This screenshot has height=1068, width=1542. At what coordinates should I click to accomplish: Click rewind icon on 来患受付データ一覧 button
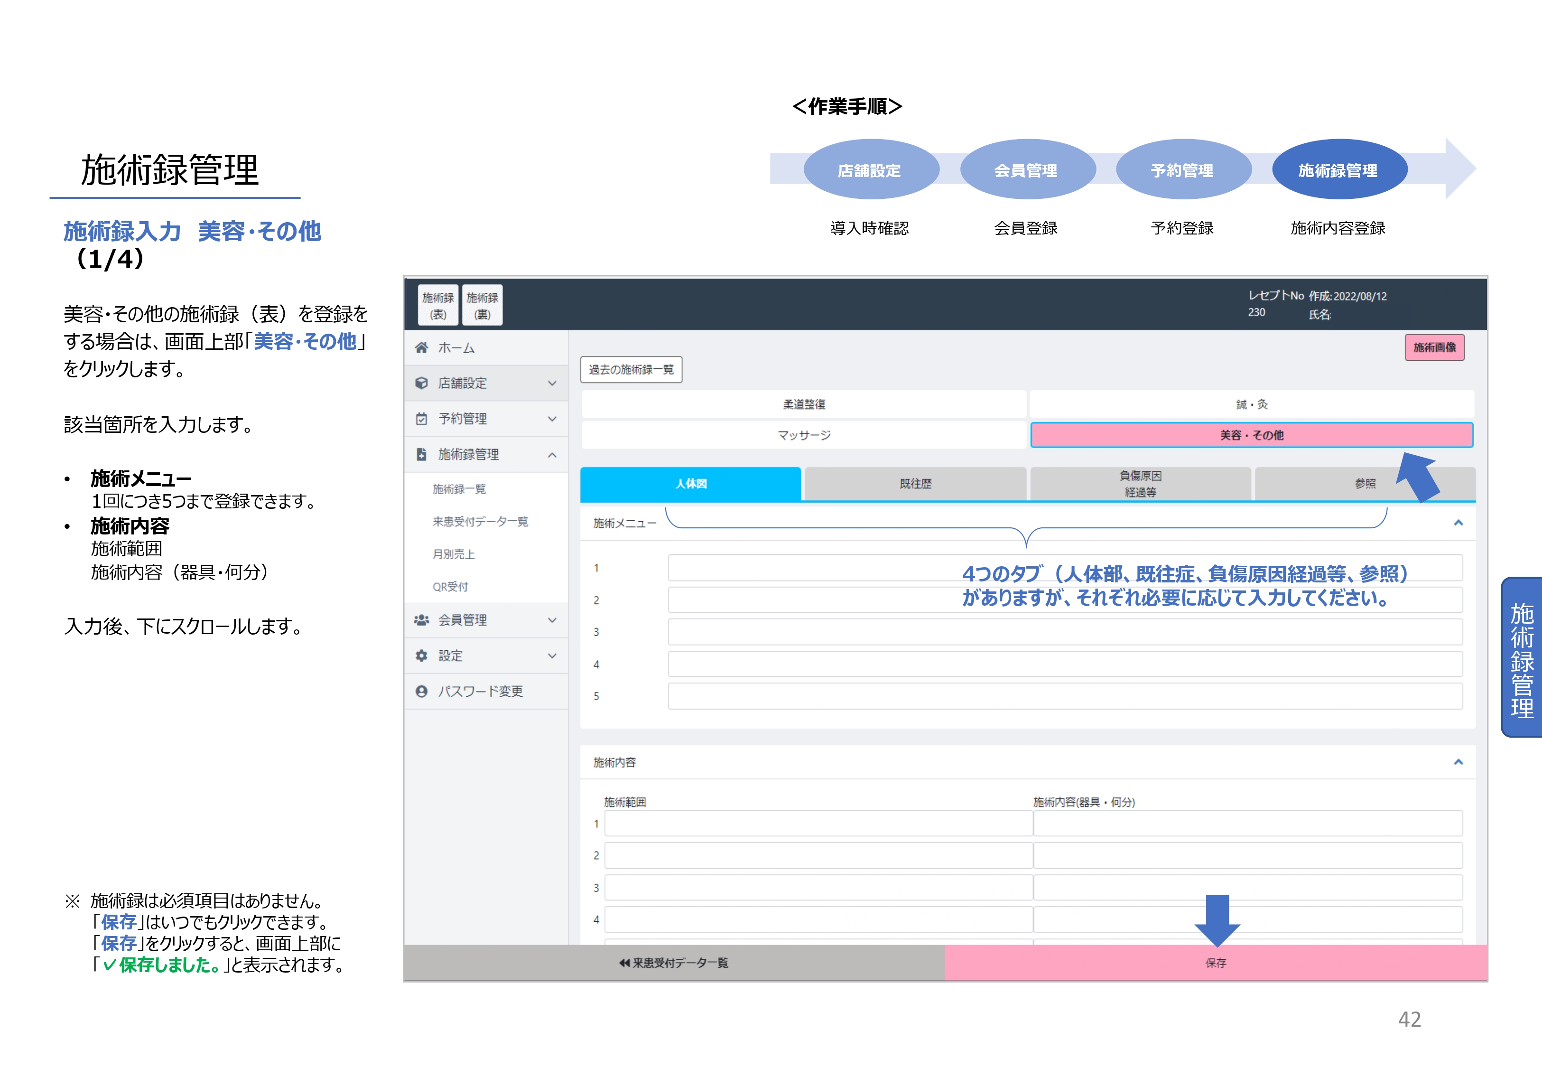[624, 963]
